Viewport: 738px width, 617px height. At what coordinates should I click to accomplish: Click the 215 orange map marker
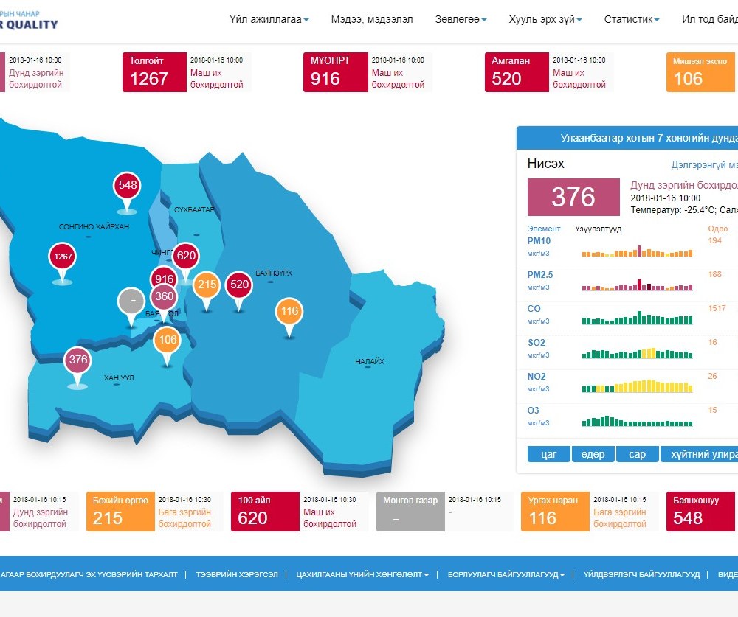tap(207, 285)
